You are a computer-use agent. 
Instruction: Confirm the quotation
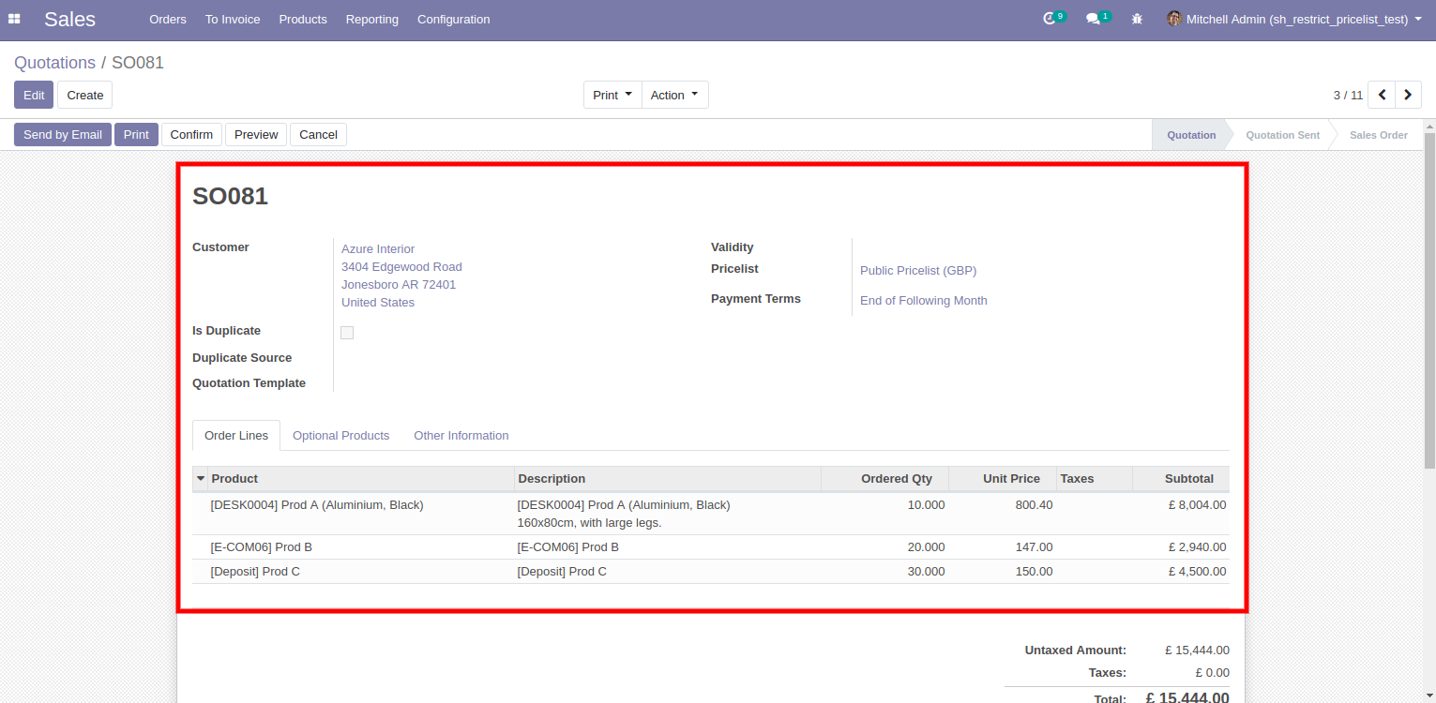click(x=191, y=134)
